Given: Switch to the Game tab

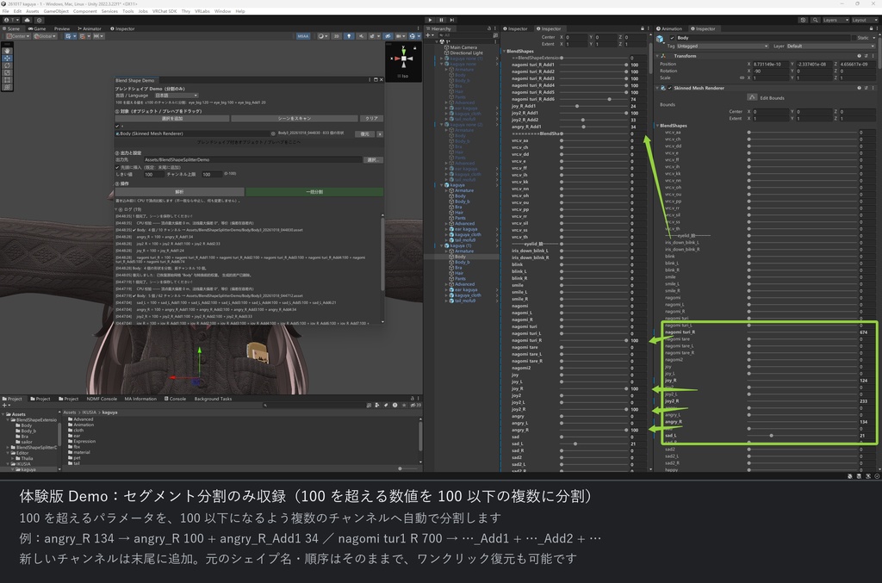Looking at the screenshot, I should tap(37, 28).
